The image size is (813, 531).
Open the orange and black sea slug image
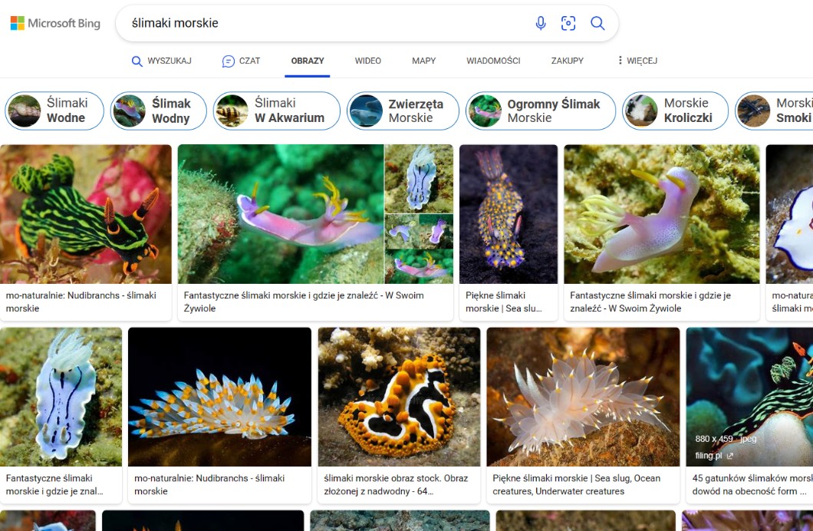[399, 397]
